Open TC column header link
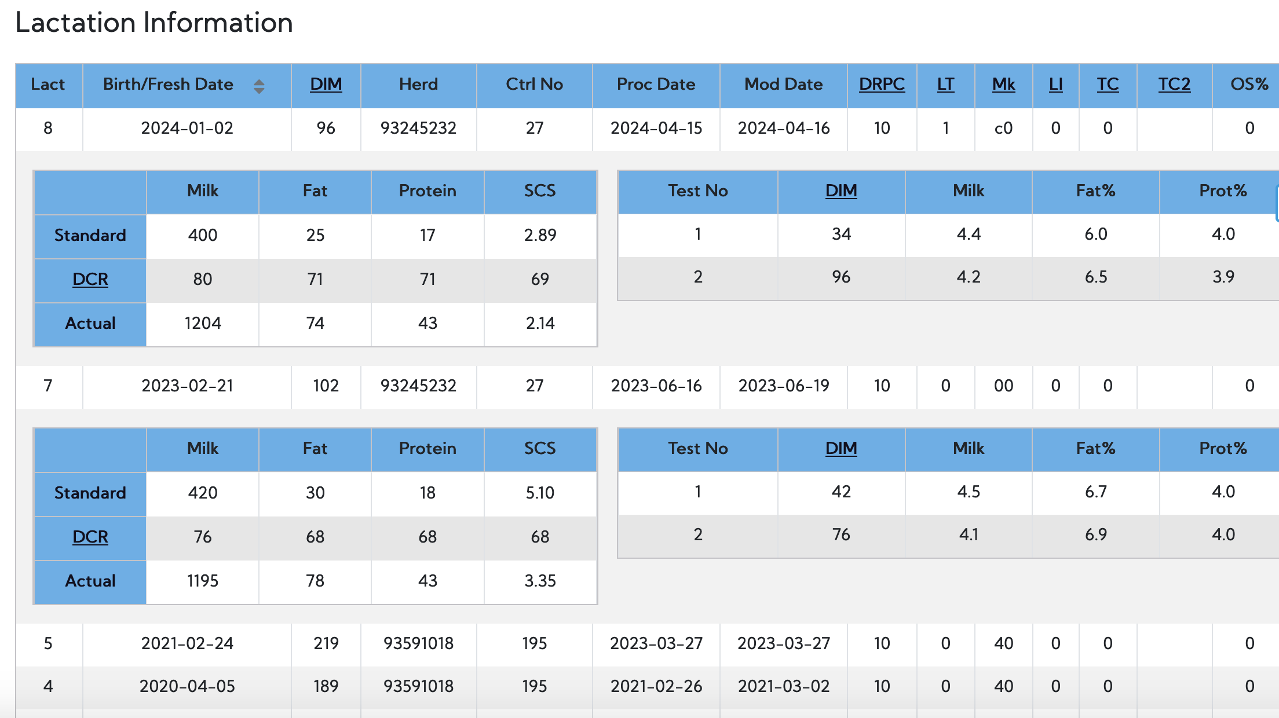 coord(1108,85)
